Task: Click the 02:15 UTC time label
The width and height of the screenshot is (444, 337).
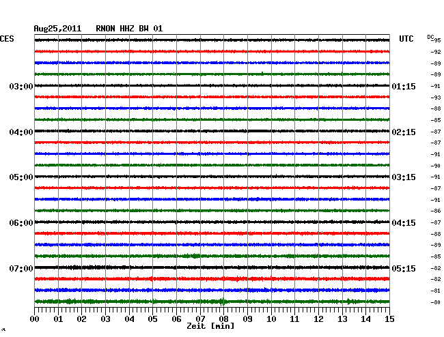Action: [x=404, y=132]
